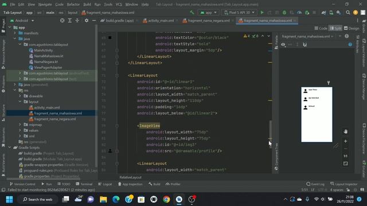Screen dimensions: 367x206
Task: Jump to the previous highlighted error arrow
Action: 263,36
